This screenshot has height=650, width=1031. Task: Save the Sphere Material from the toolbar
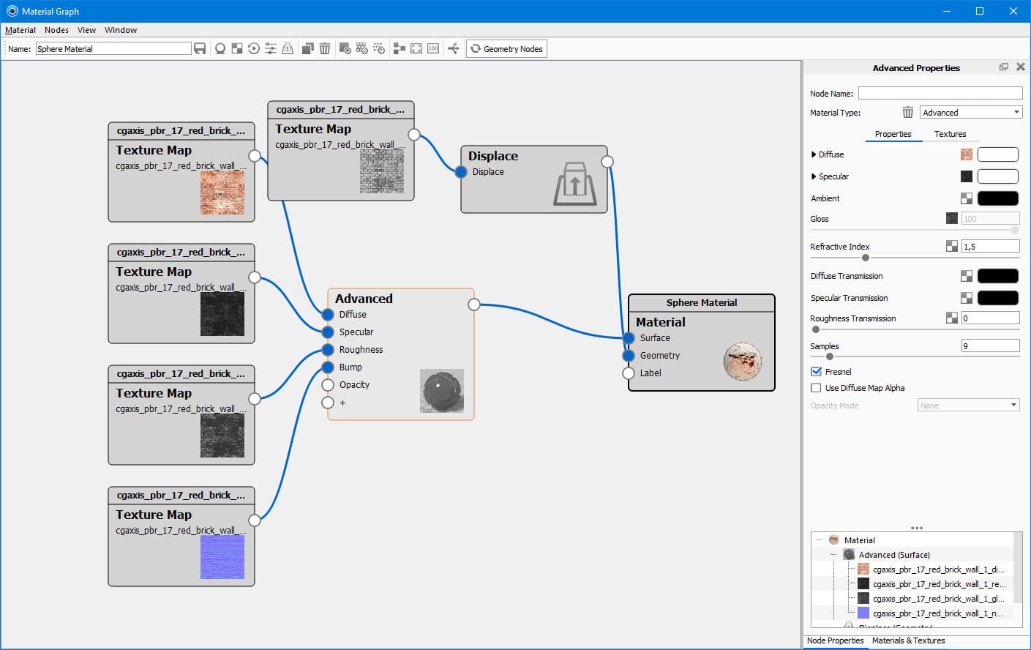(x=199, y=48)
